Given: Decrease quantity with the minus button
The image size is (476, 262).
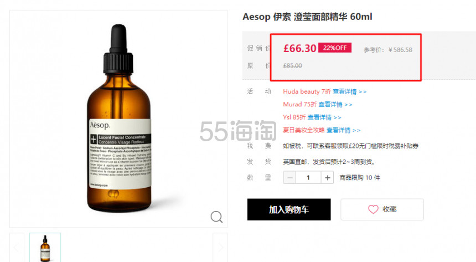Looking at the screenshot, I should coord(290,177).
